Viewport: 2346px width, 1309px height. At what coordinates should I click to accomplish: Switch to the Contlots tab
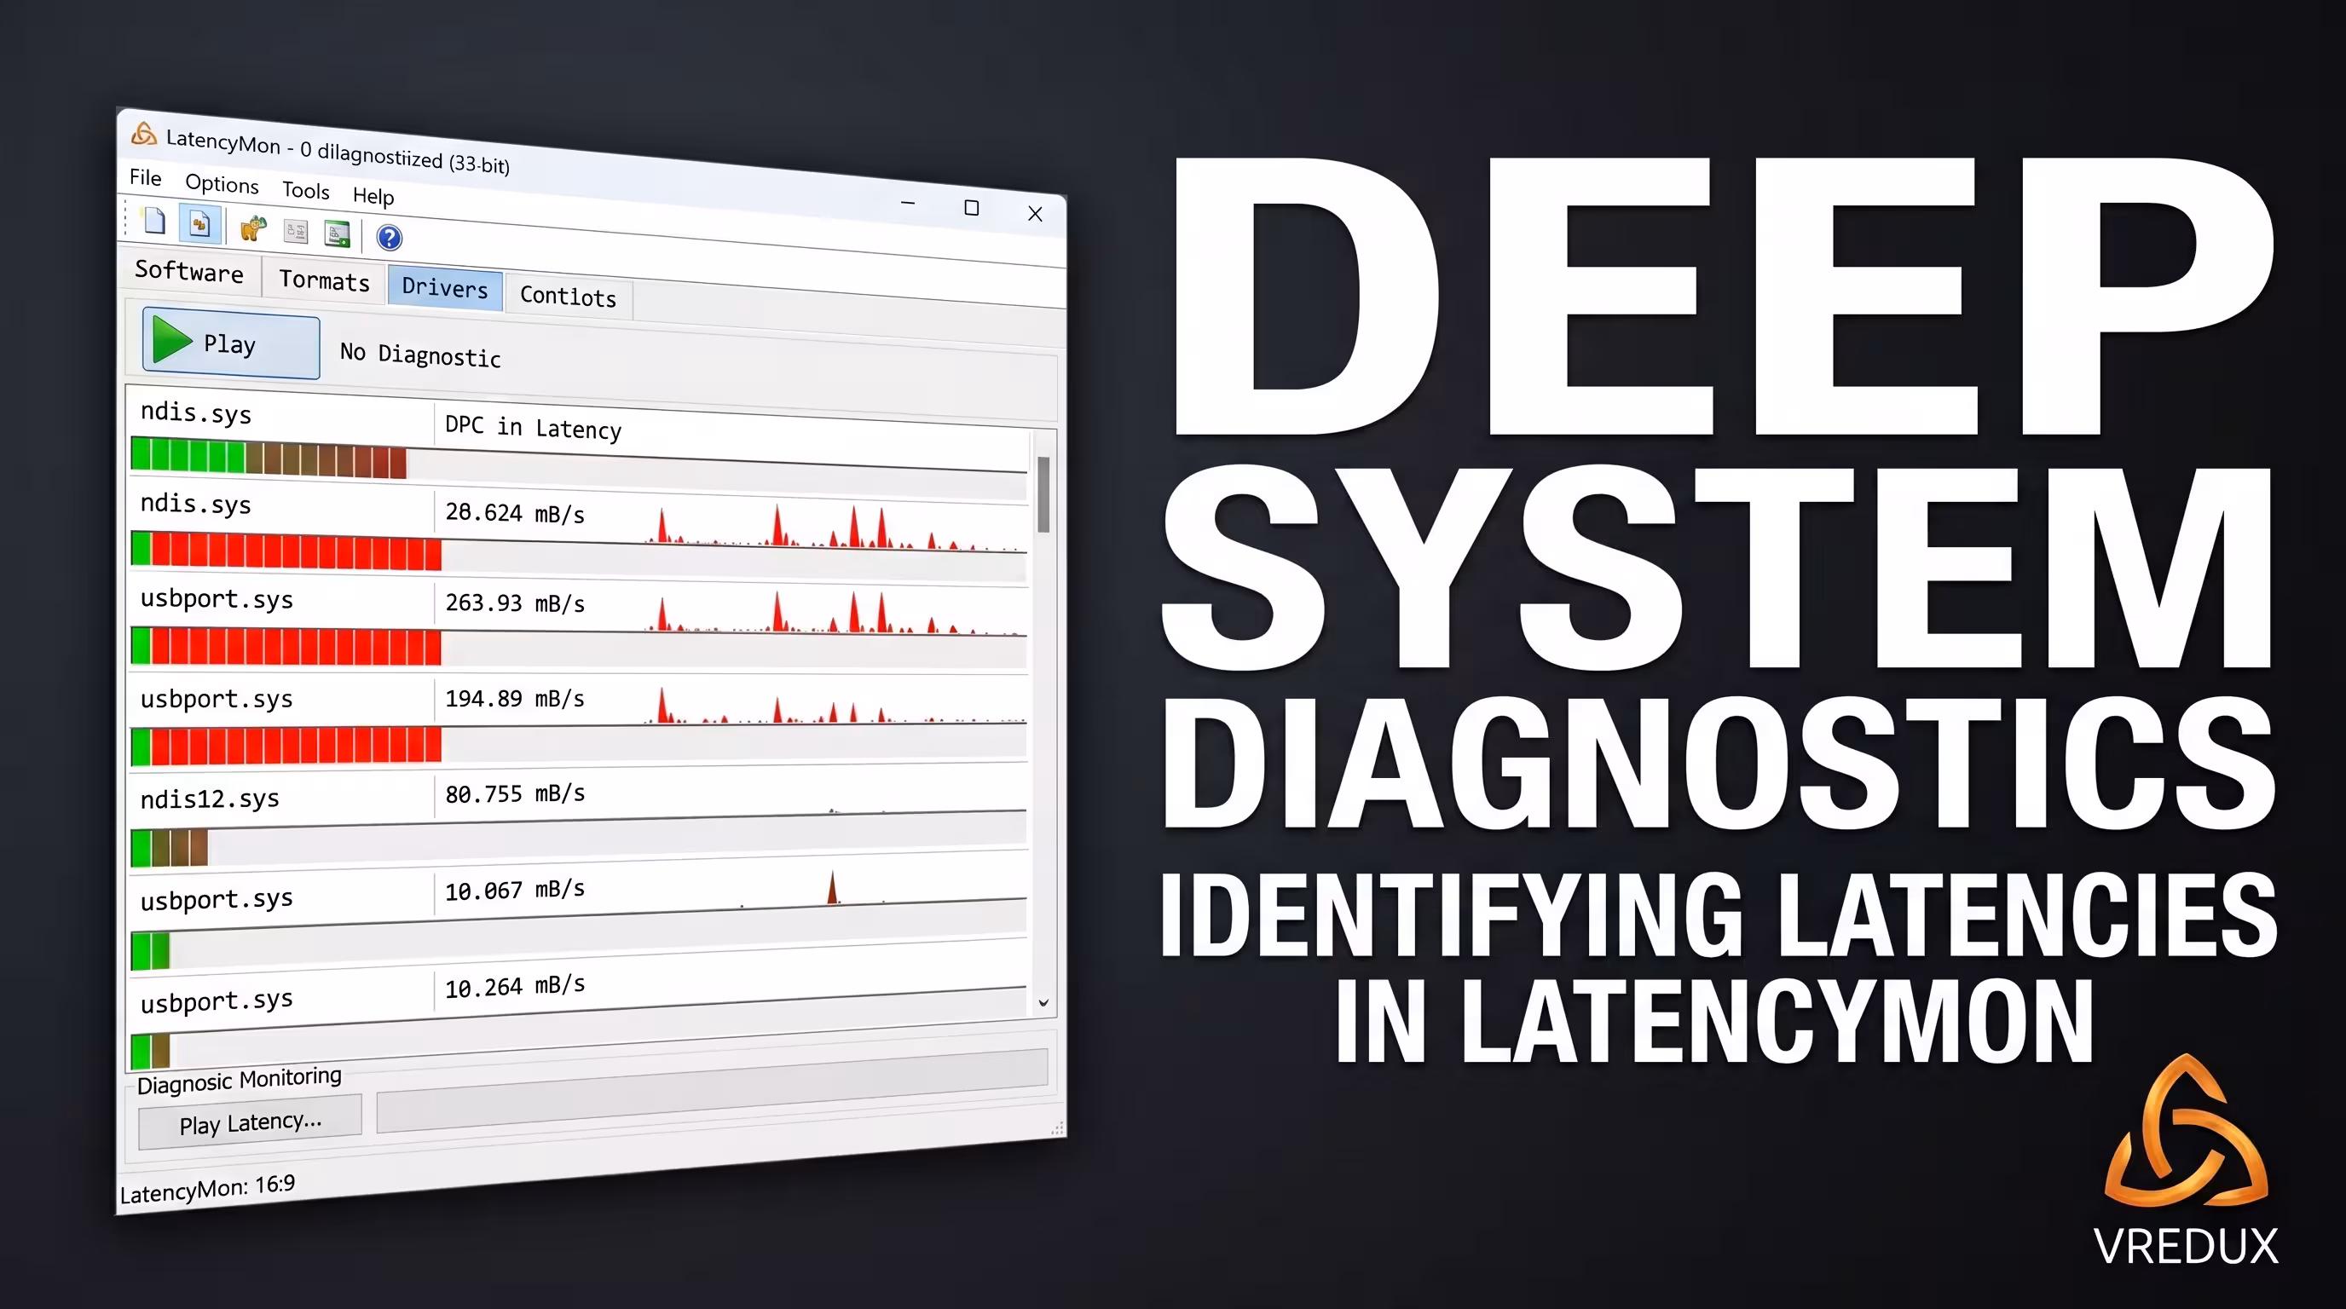pyautogui.click(x=569, y=296)
